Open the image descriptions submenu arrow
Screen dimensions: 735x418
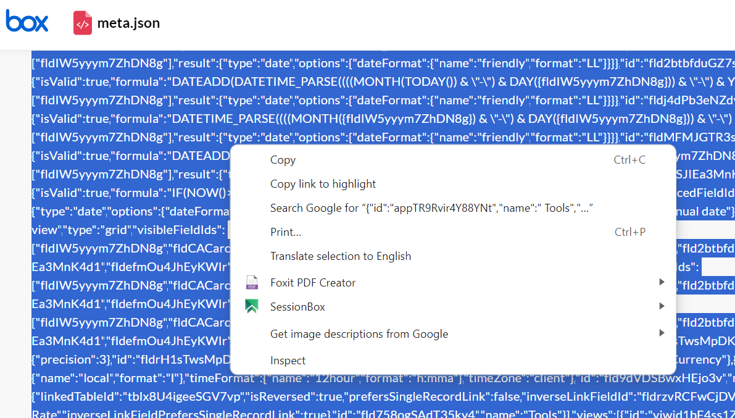tap(662, 333)
